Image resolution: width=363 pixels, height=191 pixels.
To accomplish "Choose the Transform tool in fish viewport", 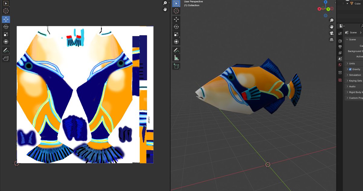I will [x=176, y=41].
